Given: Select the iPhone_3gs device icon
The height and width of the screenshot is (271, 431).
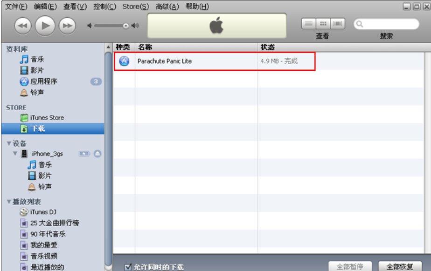Looking at the screenshot, I should pyautogui.click(x=24, y=154).
